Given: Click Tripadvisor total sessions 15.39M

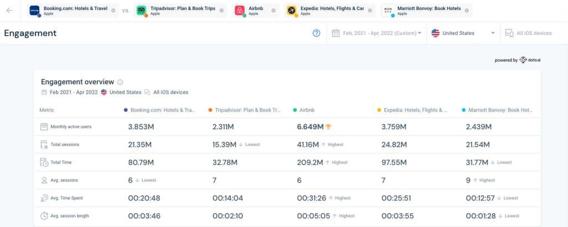Looking at the screenshot, I should point(224,145).
